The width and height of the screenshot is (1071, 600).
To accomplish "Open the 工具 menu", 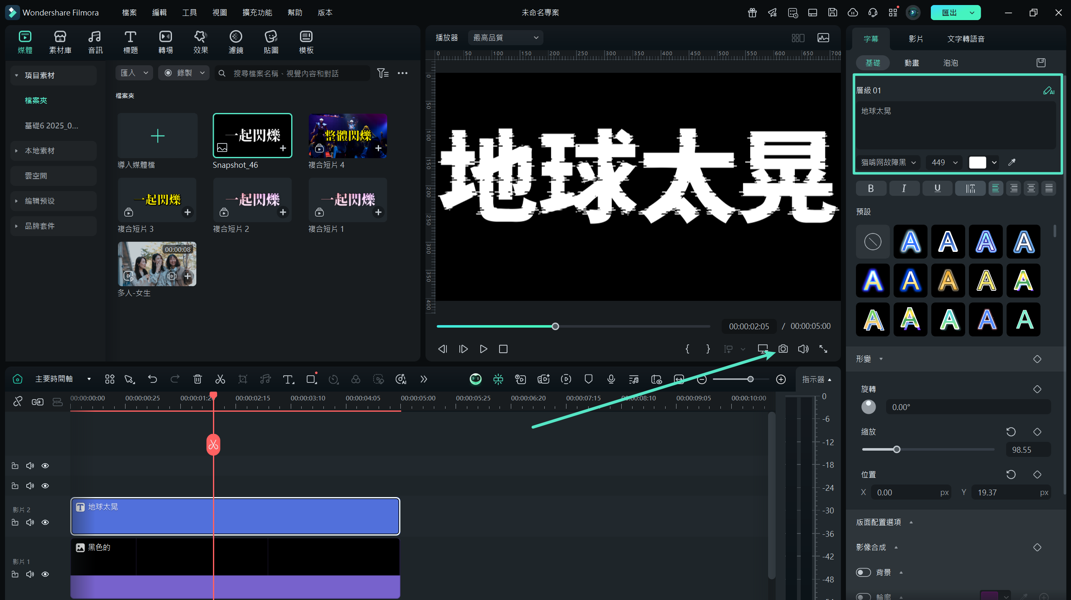I will click(x=189, y=13).
